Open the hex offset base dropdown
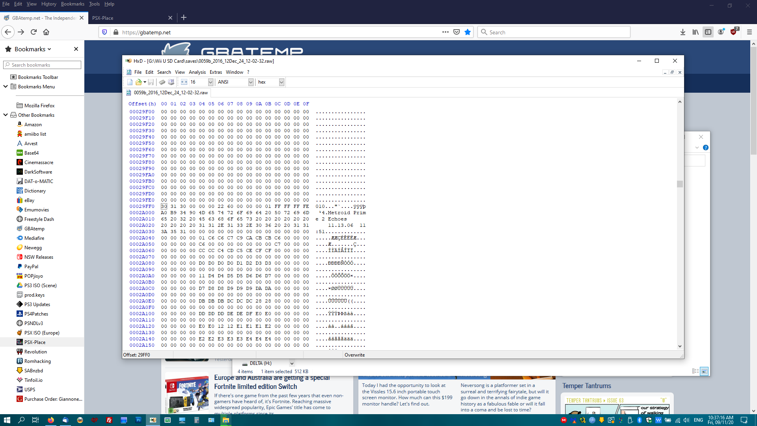Image resolution: width=757 pixels, height=426 pixels. click(282, 82)
